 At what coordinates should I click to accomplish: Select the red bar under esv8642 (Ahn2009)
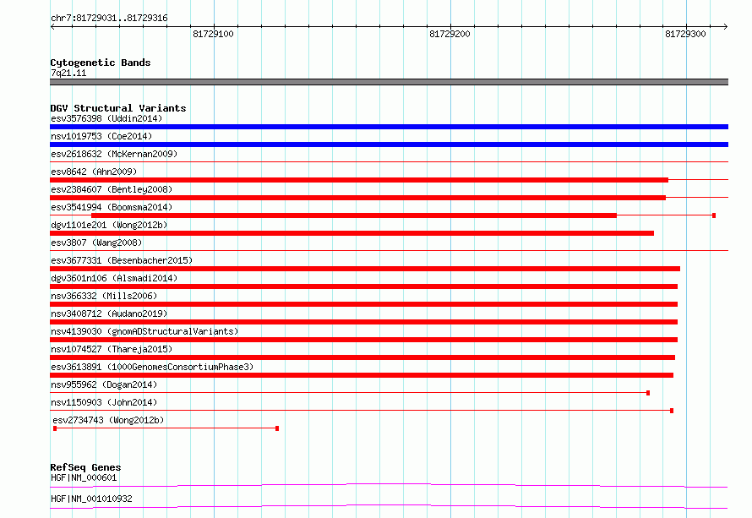(359, 180)
